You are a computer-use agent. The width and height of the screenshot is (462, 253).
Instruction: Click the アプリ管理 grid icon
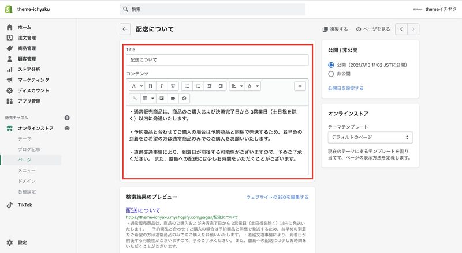point(10,101)
